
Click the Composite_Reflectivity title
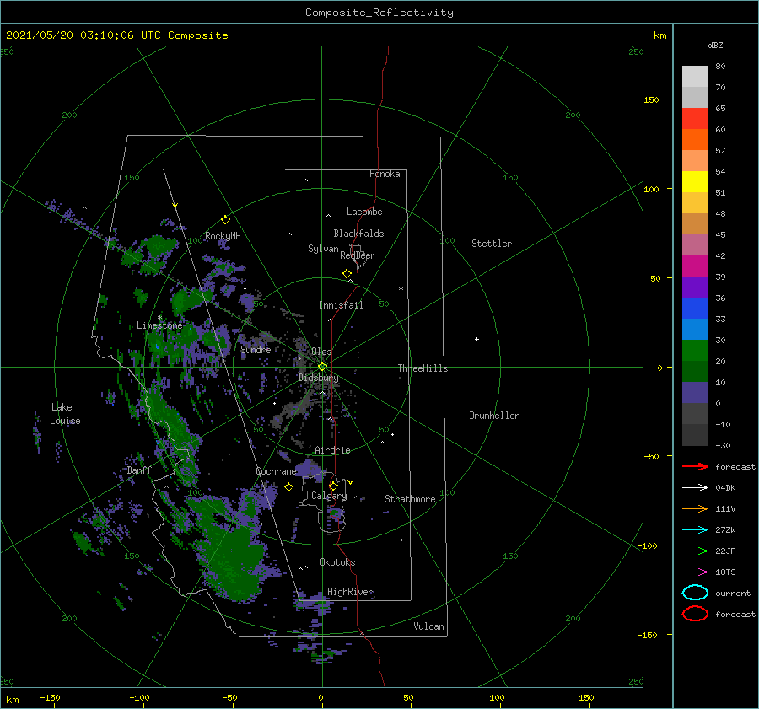(x=379, y=13)
